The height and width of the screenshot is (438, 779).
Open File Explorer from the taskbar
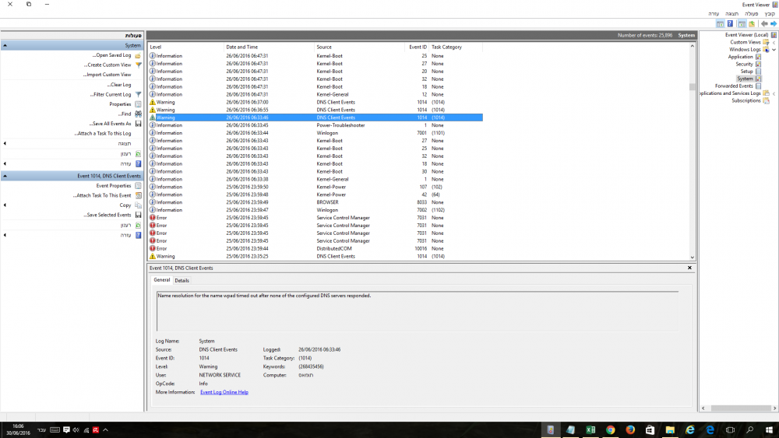670,430
